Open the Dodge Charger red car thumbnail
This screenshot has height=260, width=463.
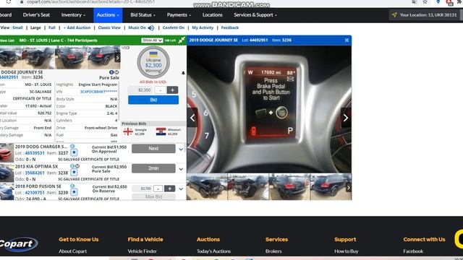(x=7, y=153)
